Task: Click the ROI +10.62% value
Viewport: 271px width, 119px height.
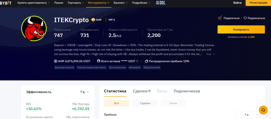Action: click(x=34, y=109)
